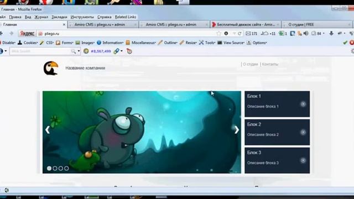Click the round button in Блок 2

303,132
